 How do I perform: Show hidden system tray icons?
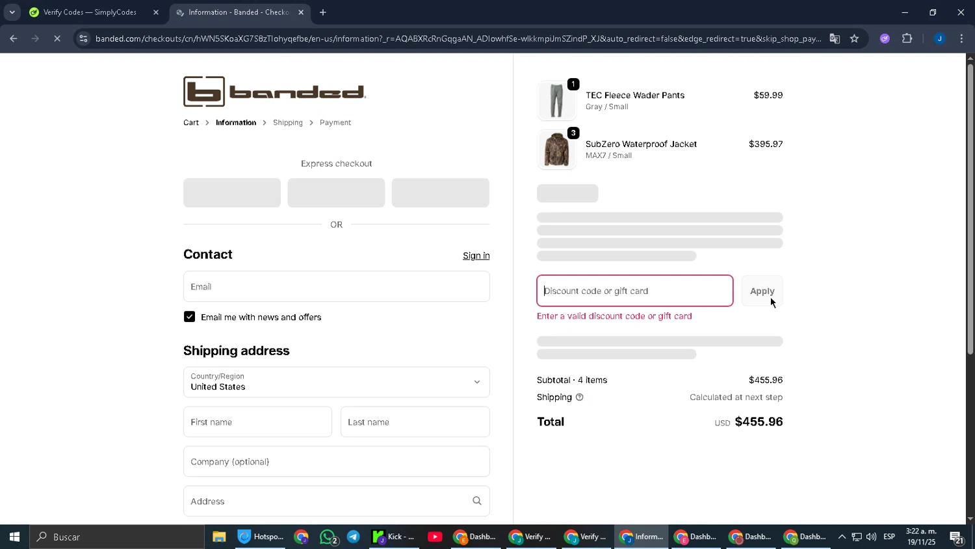842,537
